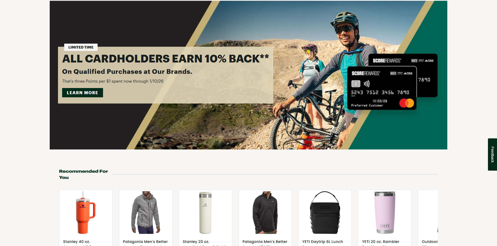
Task: Click the Mastercard logo on the card
Action: click(407, 103)
